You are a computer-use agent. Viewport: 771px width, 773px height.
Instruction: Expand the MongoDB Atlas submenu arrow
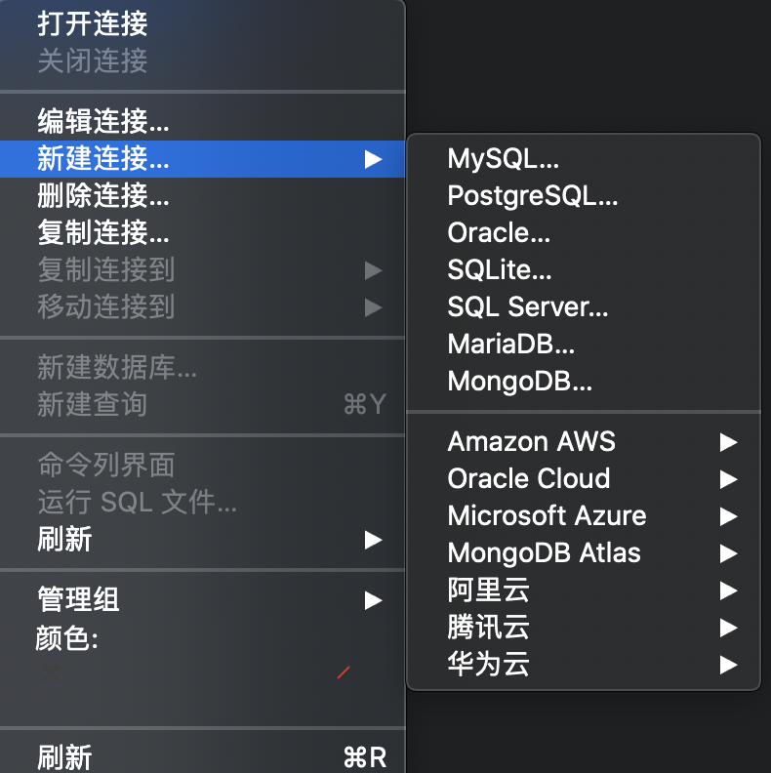(727, 553)
